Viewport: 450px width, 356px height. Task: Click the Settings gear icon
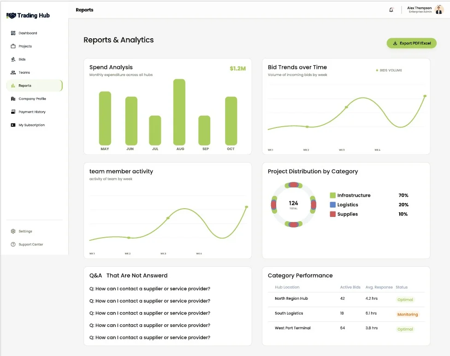click(x=13, y=231)
